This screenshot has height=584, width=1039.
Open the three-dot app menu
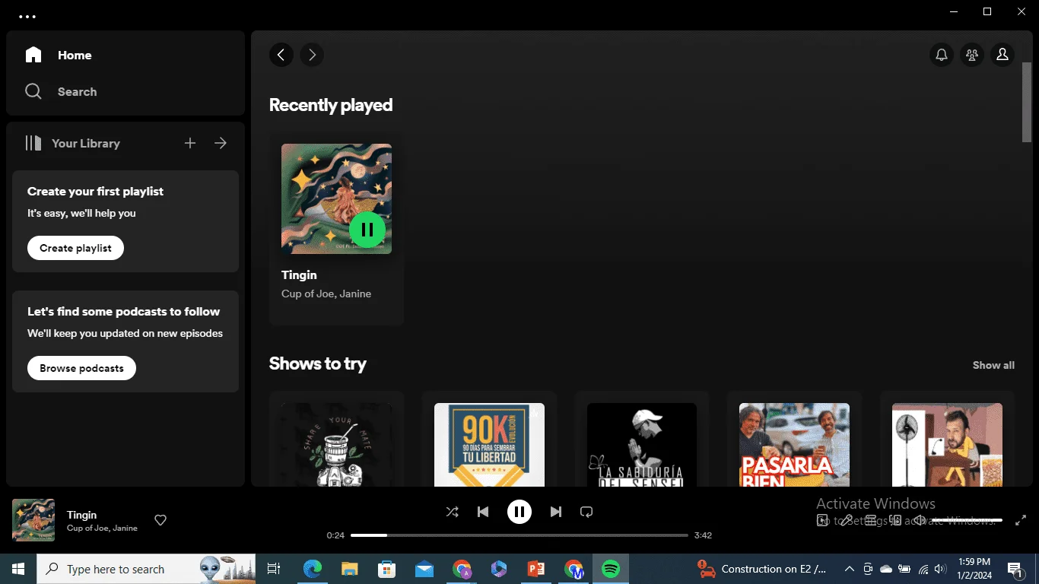click(x=27, y=16)
